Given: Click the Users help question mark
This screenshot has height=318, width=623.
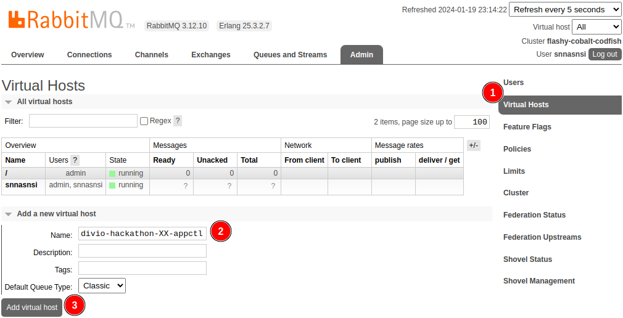Looking at the screenshot, I should point(75,160).
